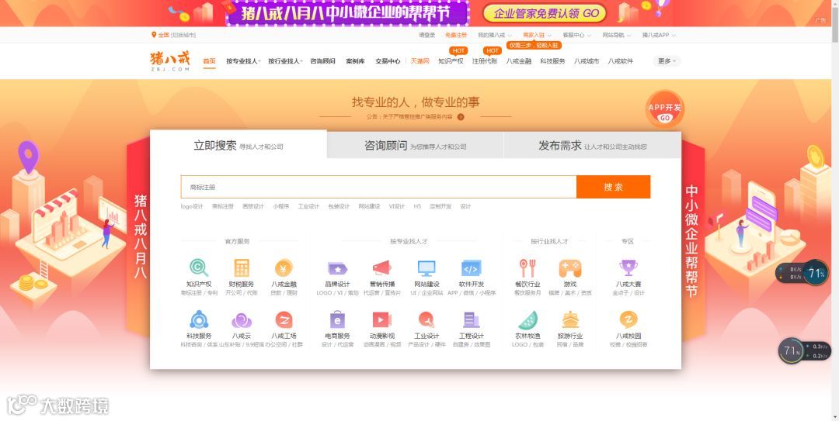
Task: Click the H5 suggested search tag
Action: coord(417,206)
